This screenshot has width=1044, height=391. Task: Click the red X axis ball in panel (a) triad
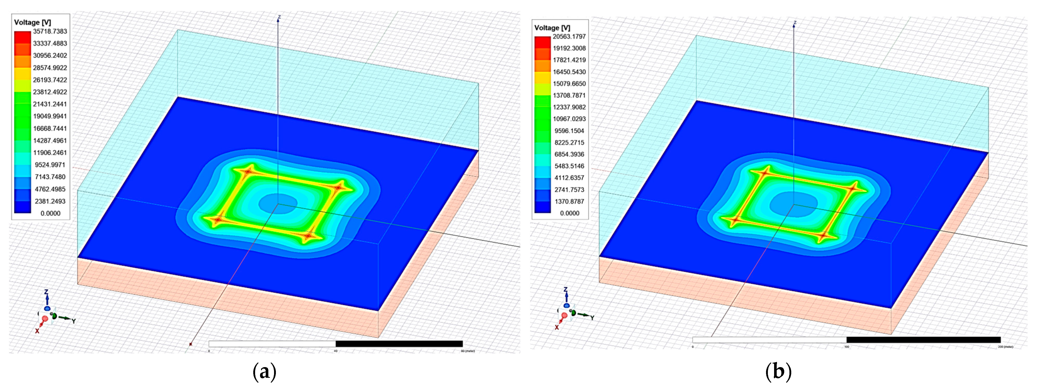pyautogui.click(x=45, y=319)
